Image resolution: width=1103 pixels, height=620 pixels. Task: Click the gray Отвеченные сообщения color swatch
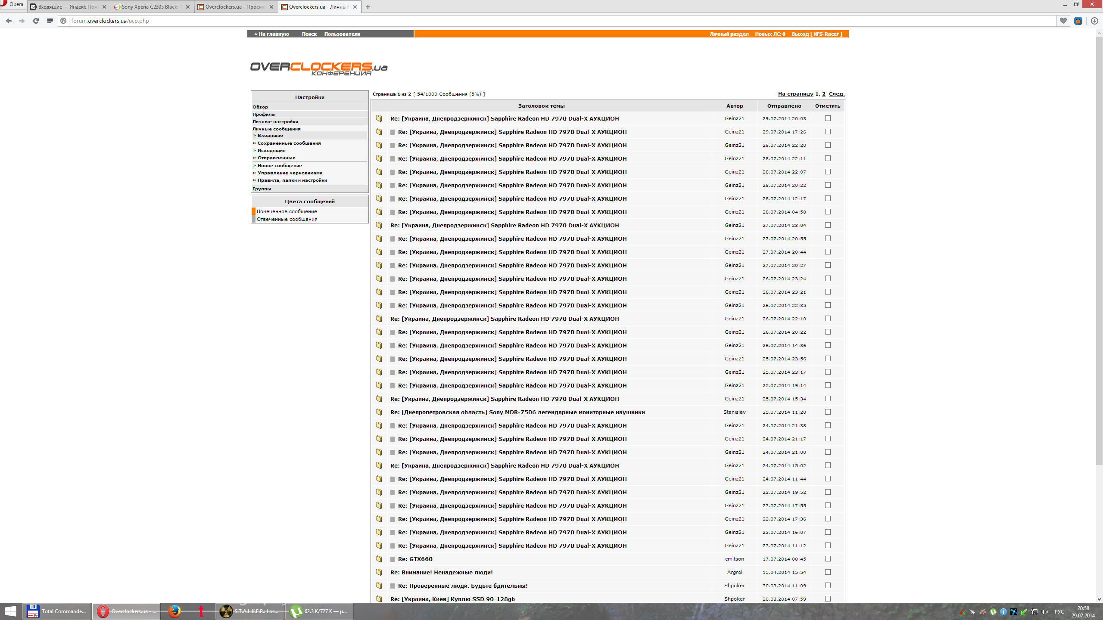(x=254, y=219)
